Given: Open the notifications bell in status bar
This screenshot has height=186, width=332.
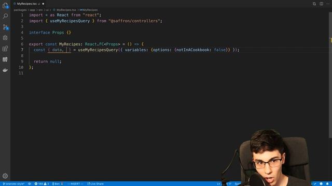Looking at the screenshot, I should [x=327, y=184].
